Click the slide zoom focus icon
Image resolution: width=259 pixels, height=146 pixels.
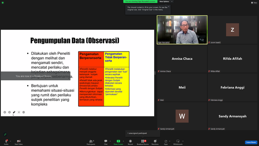pos(19,112)
